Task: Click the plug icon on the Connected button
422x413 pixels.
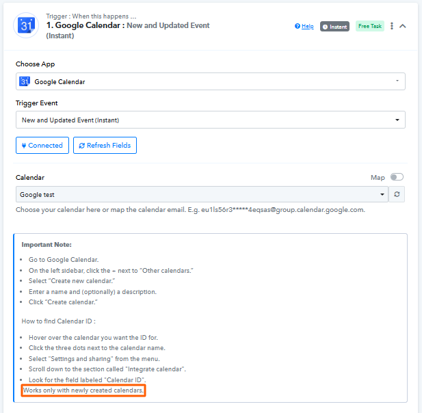Action: pos(24,145)
